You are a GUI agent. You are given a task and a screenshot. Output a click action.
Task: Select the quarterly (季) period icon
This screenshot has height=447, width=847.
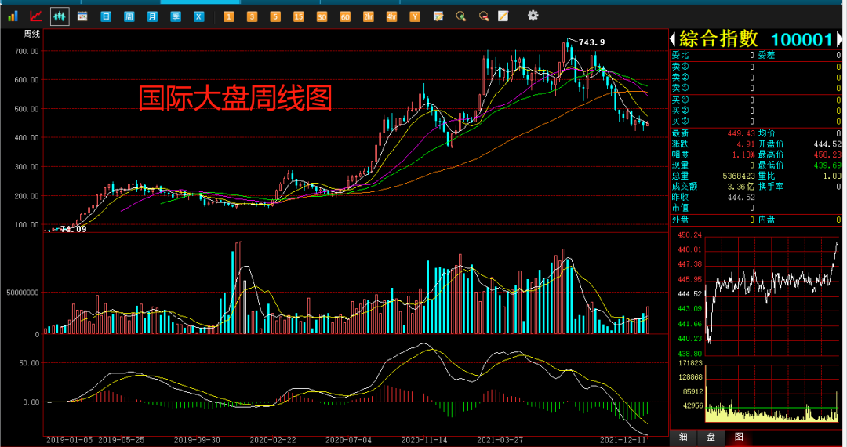(x=176, y=16)
